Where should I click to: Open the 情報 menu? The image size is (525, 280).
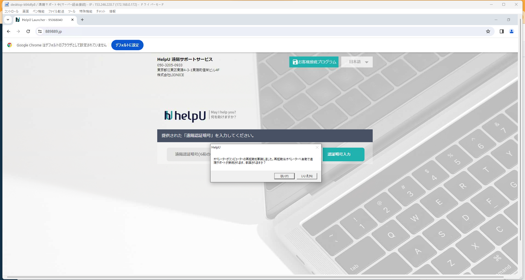pyautogui.click(x=112, y=11)
